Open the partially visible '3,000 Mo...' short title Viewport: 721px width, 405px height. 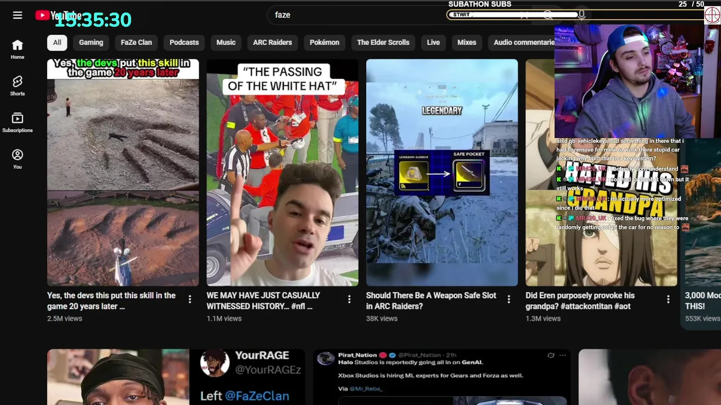coord(702,301)
